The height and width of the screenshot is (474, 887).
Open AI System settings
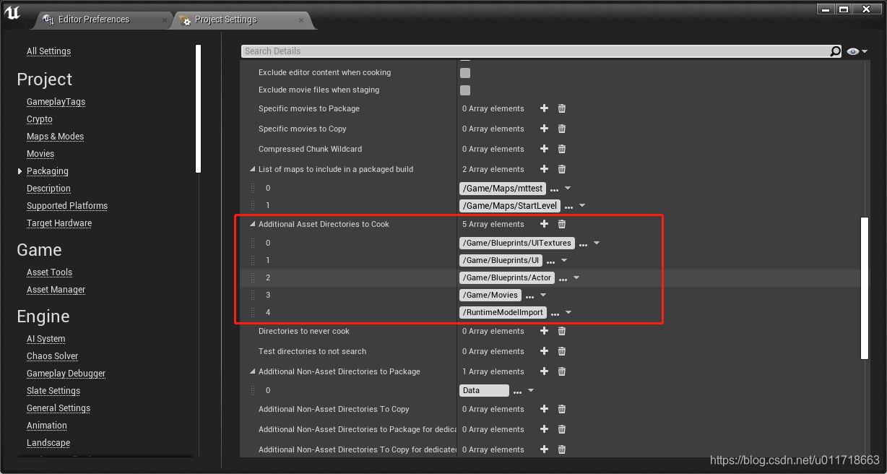click(x=46, y=339)
